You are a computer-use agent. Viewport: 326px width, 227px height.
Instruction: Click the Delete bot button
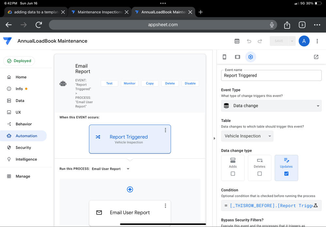tap(170, 83)
